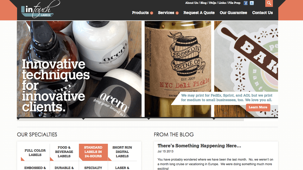The height and width of the screenshot is (170, 303).
Task: Open the search magnifier icon
Action: 269,3
